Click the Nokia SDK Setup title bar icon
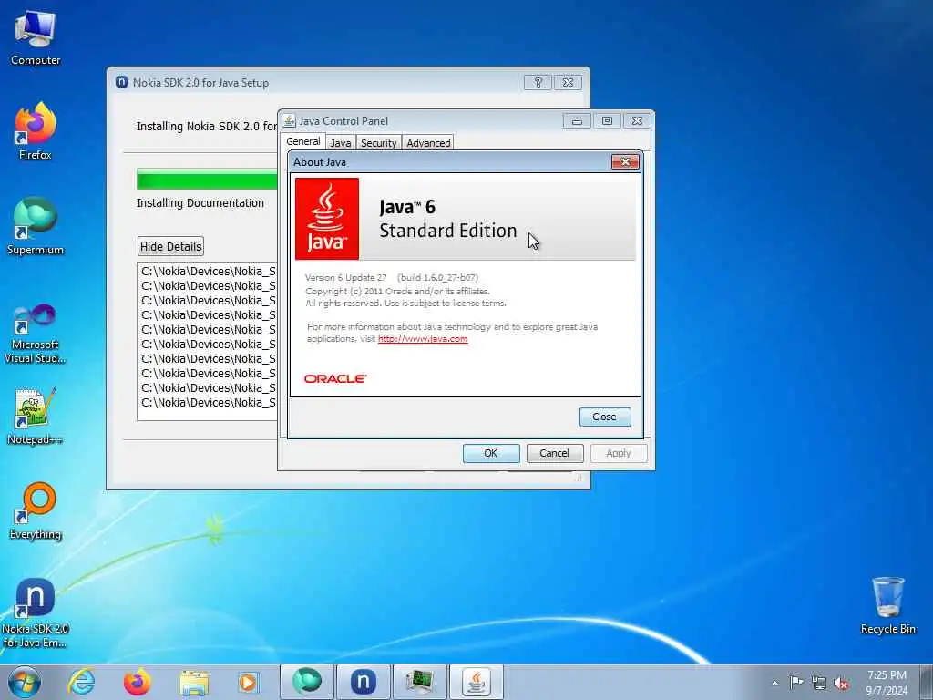This screenshot has height=700, width=933. [121, 82]
